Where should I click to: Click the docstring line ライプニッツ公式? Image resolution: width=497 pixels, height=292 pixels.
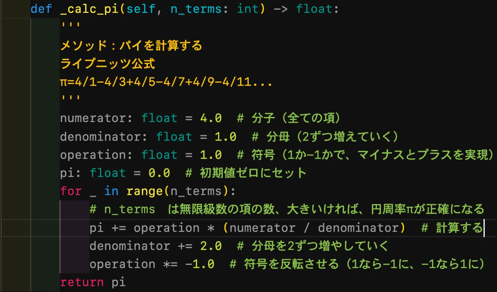[x=108, y=64]
